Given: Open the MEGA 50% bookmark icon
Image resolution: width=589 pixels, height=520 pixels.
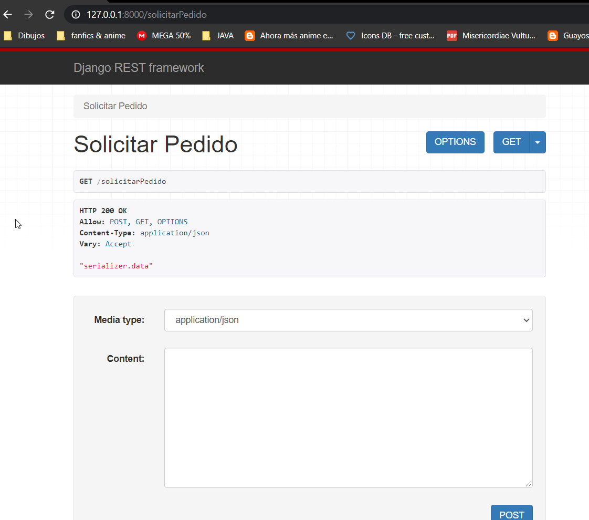Looking at the screenshot, I should (x=141, y=35).
